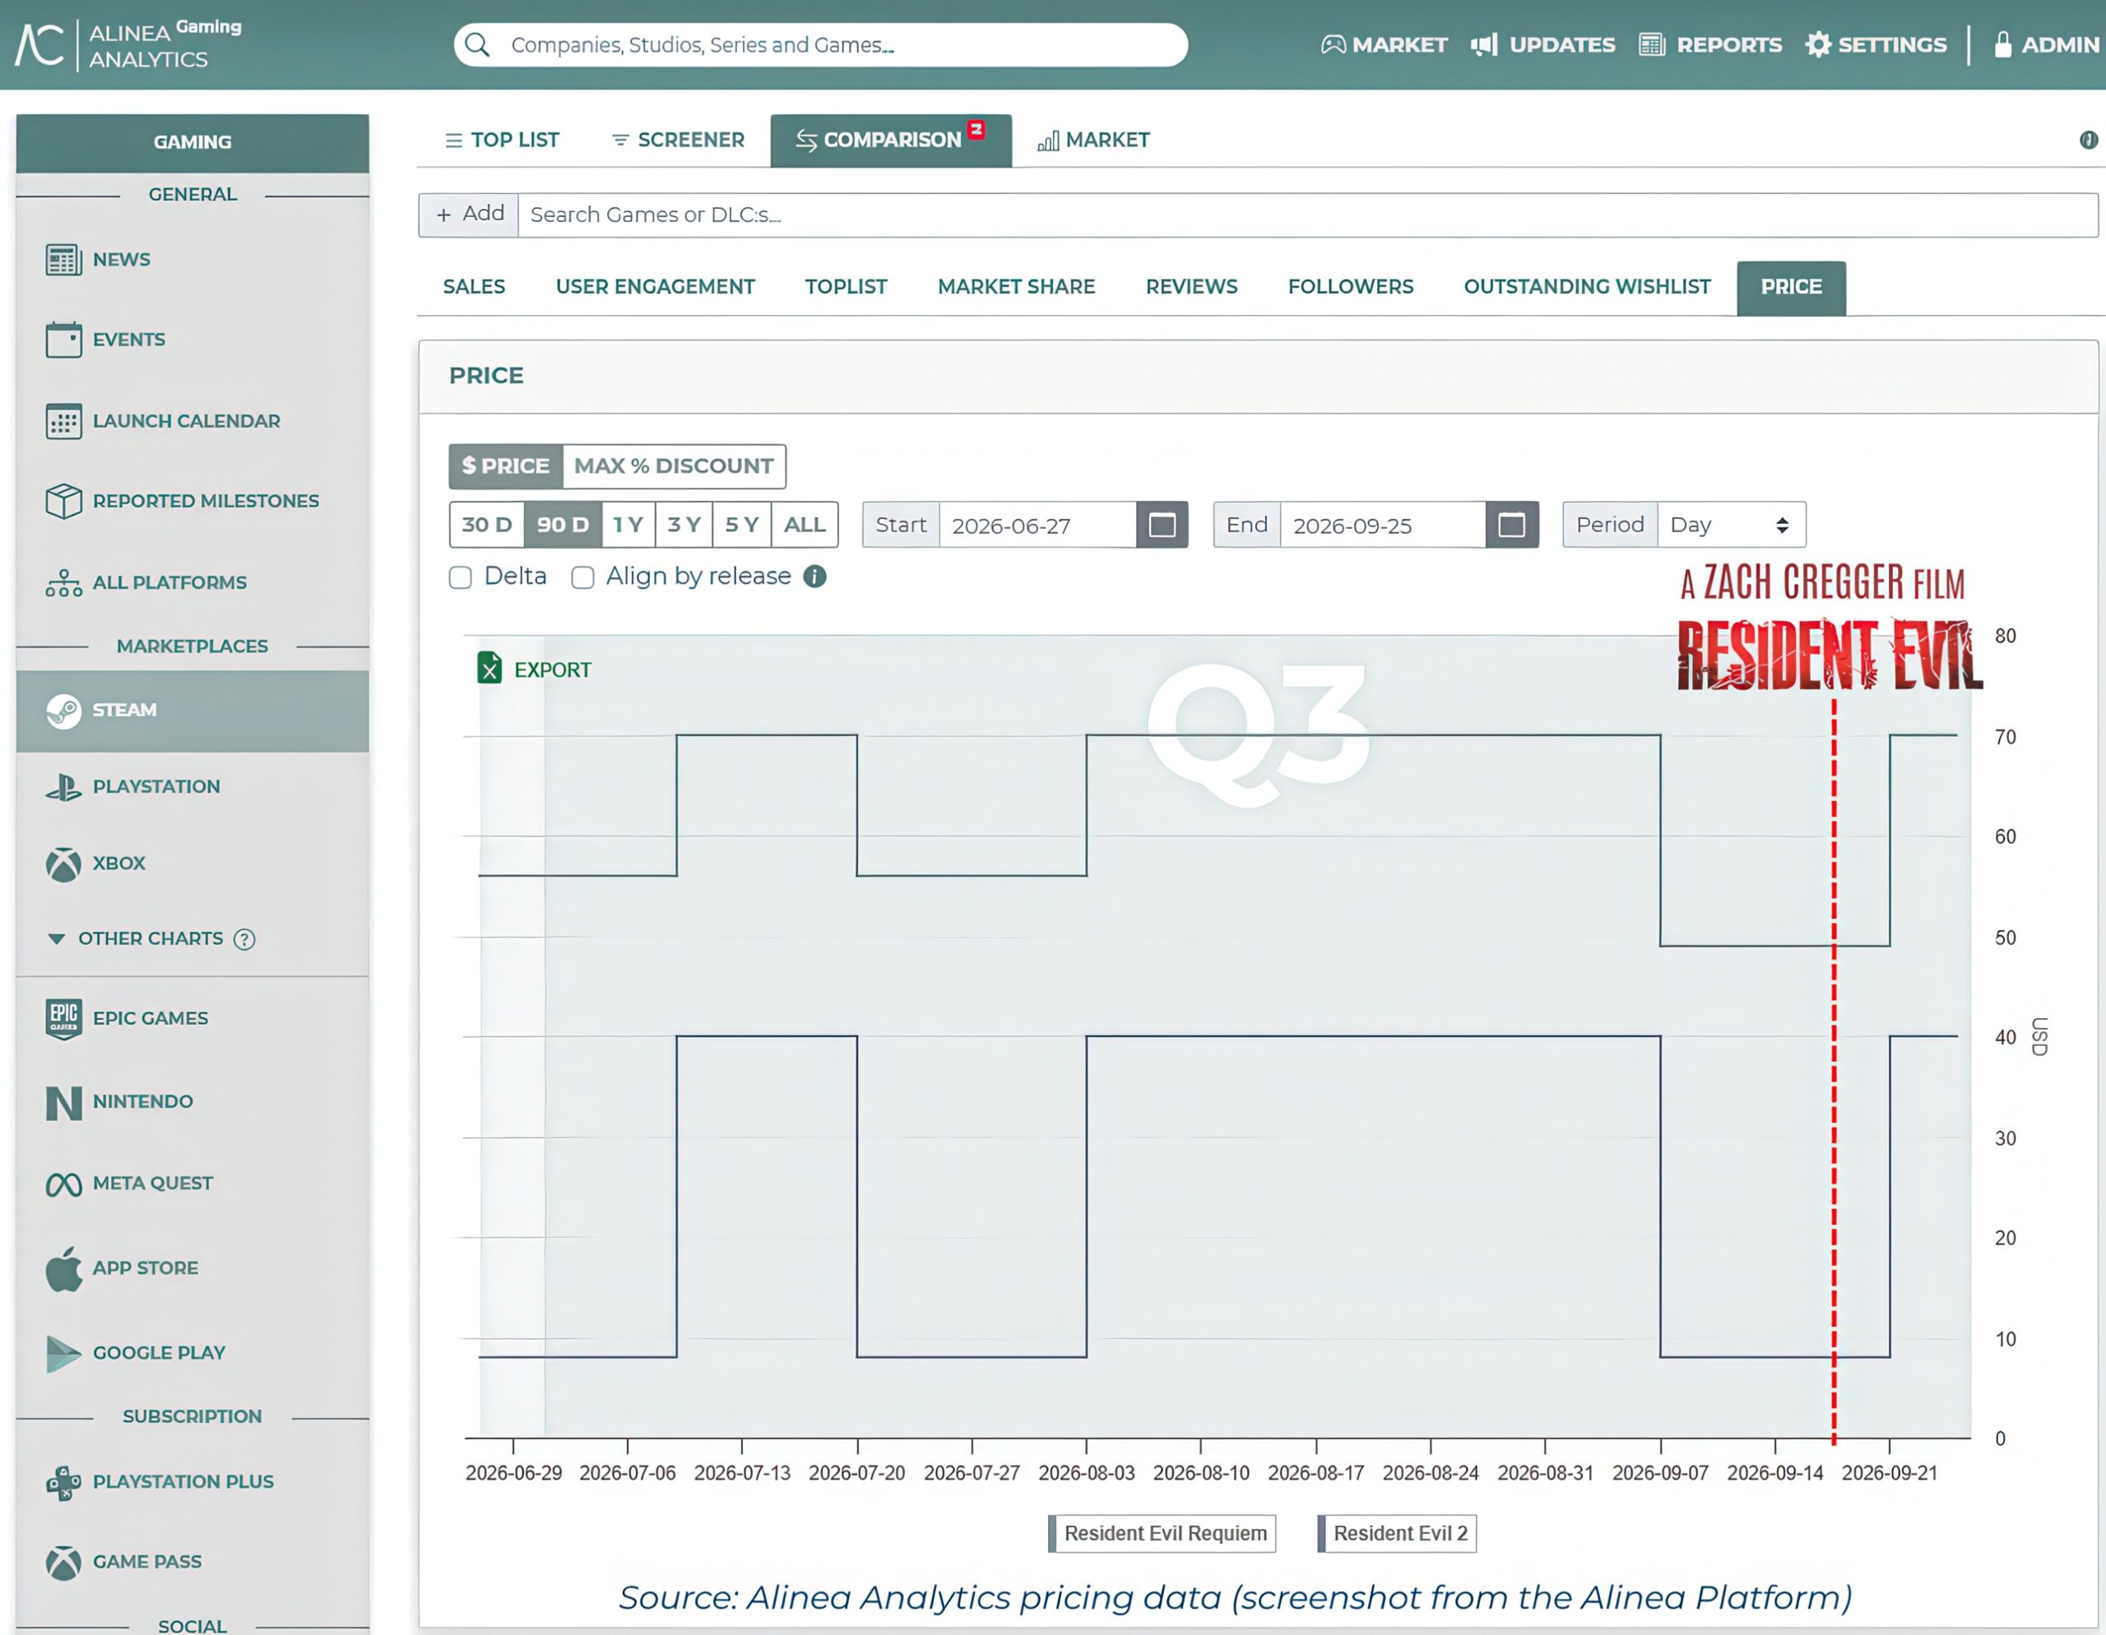Click the search magnifier icon
This screenshot has height=1635, width=2106.
pos(477,44)
